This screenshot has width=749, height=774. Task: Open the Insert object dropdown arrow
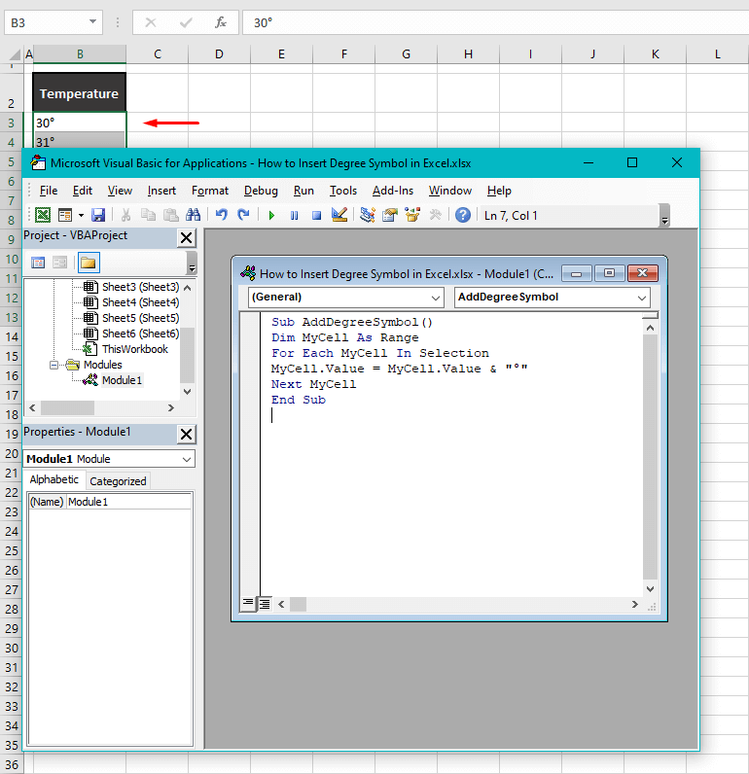point(81,215)
